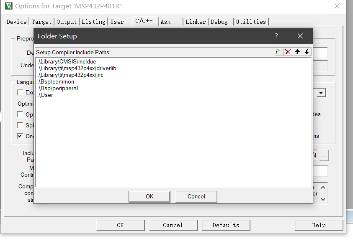Viewport: 353px width, 241px height.
Task: Click the Keil icon in the Options title bar
Action: click(9, 6)
